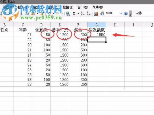154x115 pixels.
Task: Select column C header
Action: (23, 25)
